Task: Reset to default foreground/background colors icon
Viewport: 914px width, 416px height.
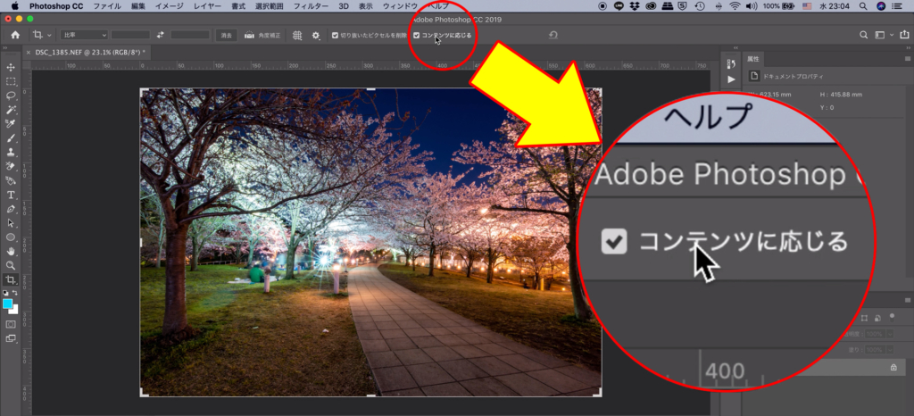Action: tap(6, 293)
